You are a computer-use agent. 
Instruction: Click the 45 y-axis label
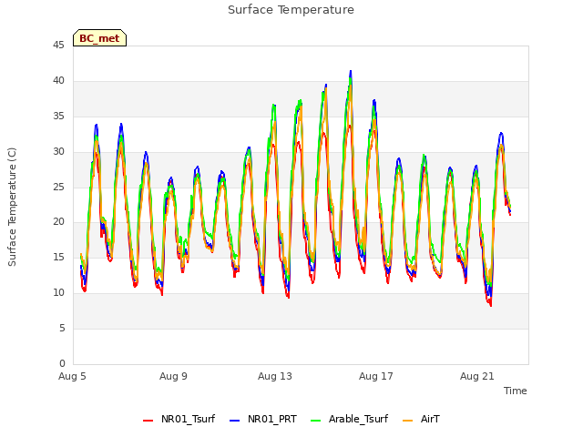(x=58, y=45)
